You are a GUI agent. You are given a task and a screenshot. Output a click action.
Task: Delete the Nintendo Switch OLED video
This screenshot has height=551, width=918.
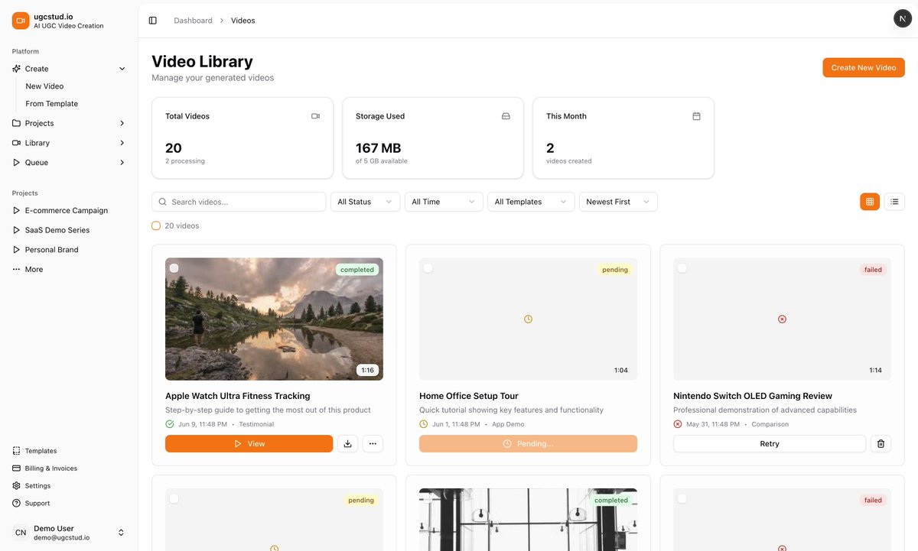[881, 444]
